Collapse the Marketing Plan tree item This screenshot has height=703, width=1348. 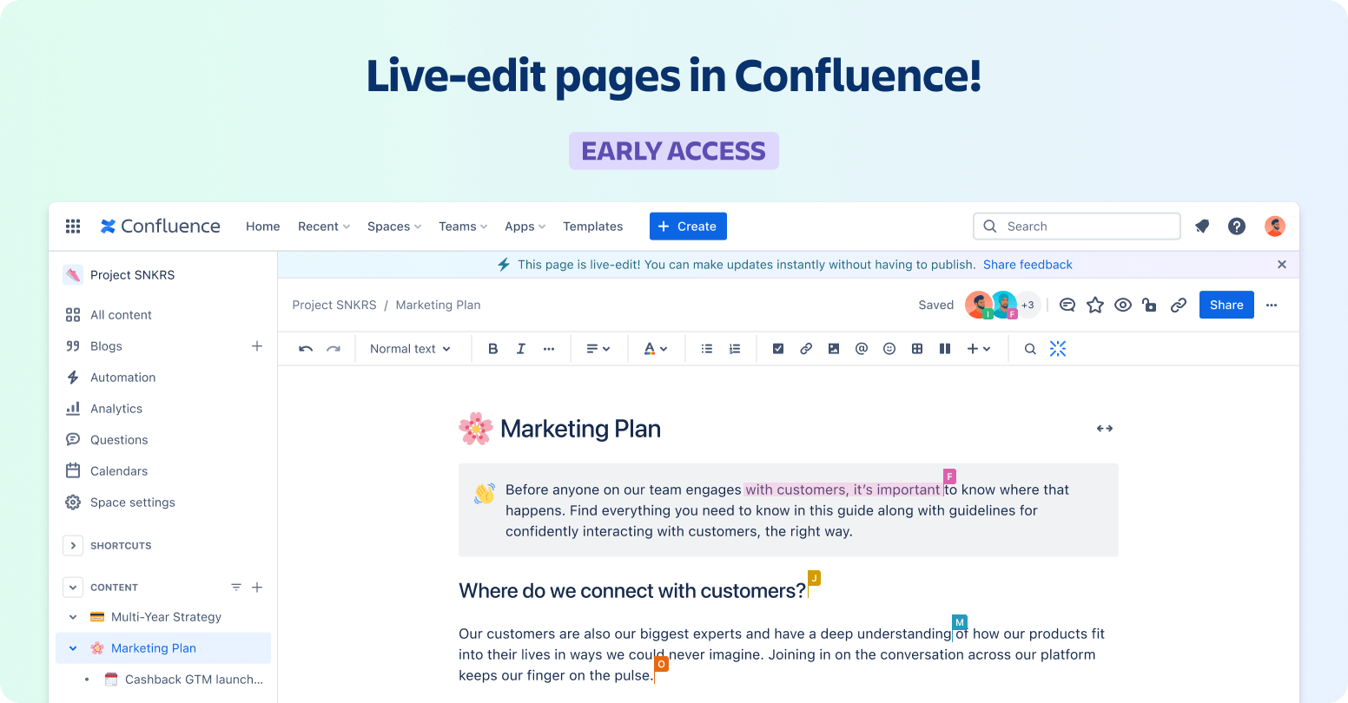click(73, 648)
